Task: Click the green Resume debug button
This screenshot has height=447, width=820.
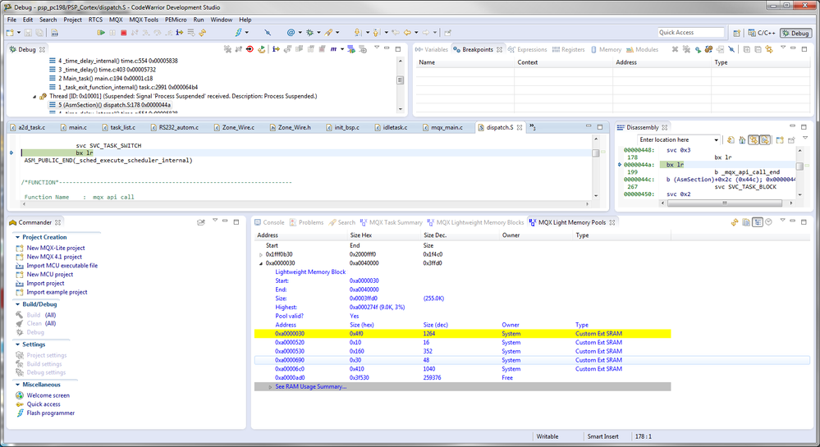Action: (x=101, y=33)
